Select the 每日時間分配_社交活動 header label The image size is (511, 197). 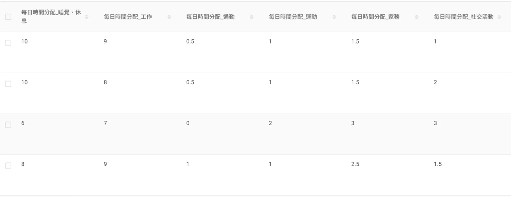[464, 17]
